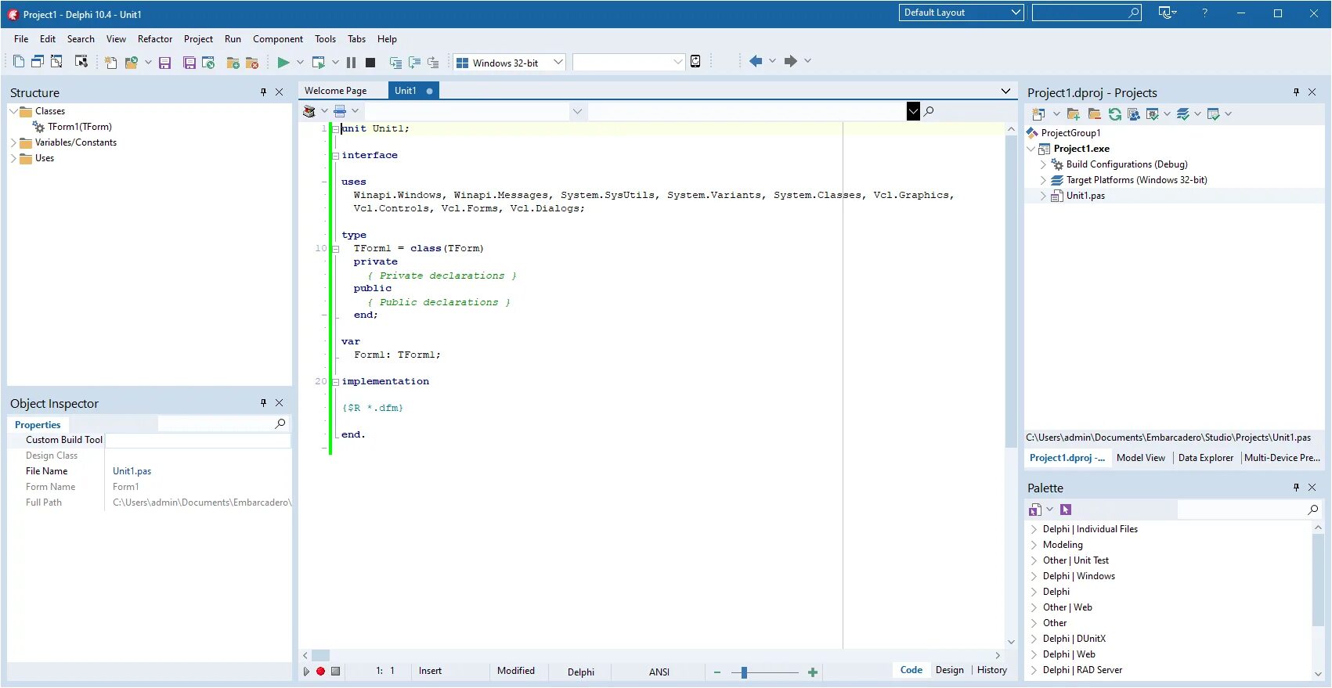The width and height of the screenshot is (1332, 688).
Task: Run the project with green play button
Action: (x=283, y=62)
